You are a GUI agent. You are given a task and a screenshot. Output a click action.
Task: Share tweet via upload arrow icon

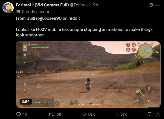click(158, 115)
